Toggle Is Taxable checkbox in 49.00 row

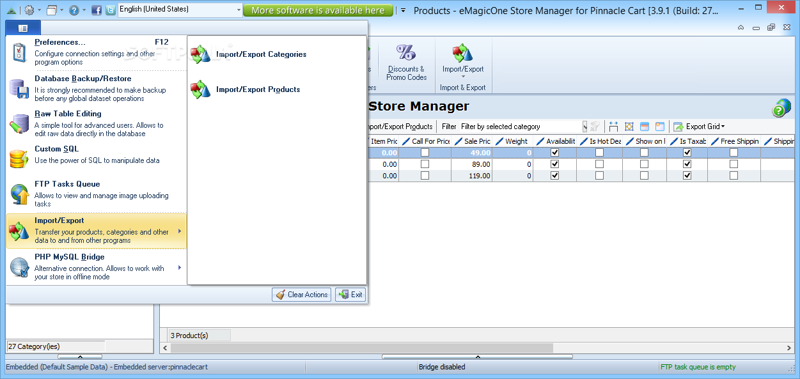tap(687, 153)
